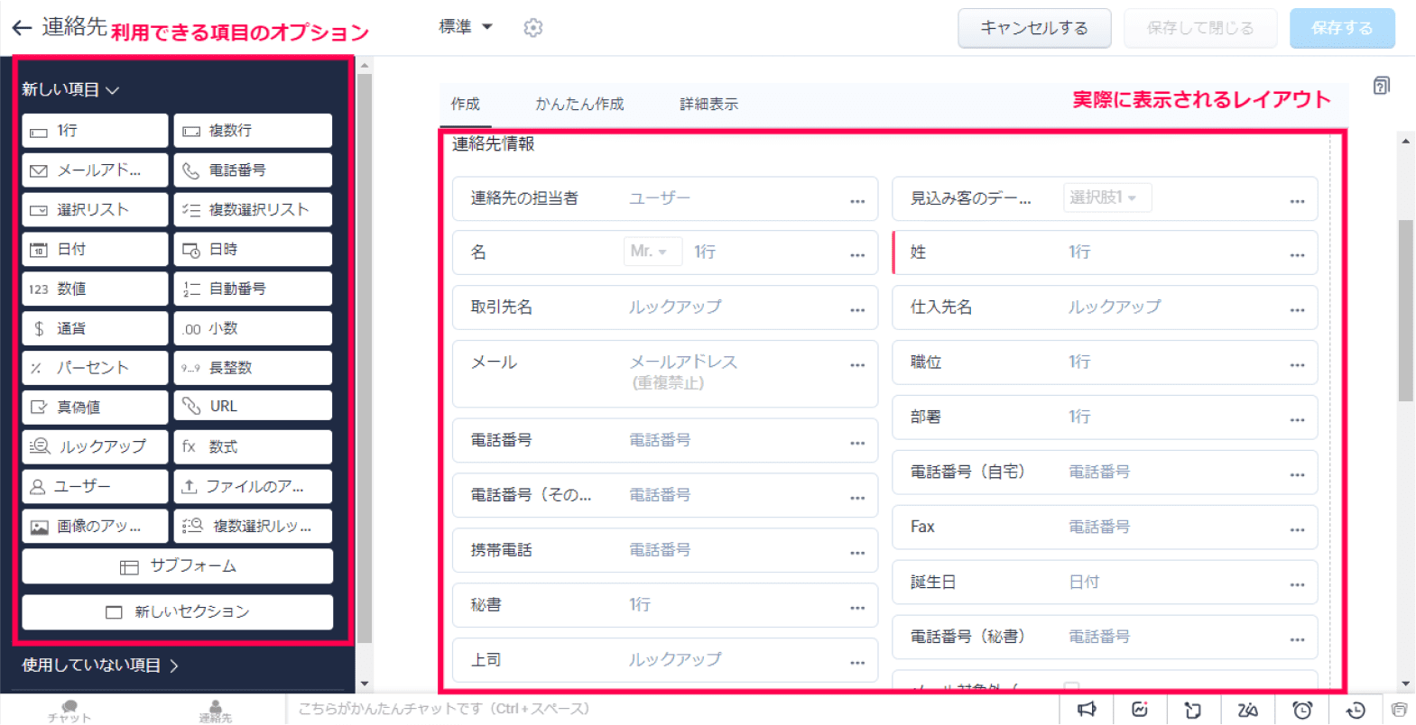Image resolution: width=1416 pixels, height=725 pixels.
Task: Go back using the arrow beside 連絡先
Action: 22,28
